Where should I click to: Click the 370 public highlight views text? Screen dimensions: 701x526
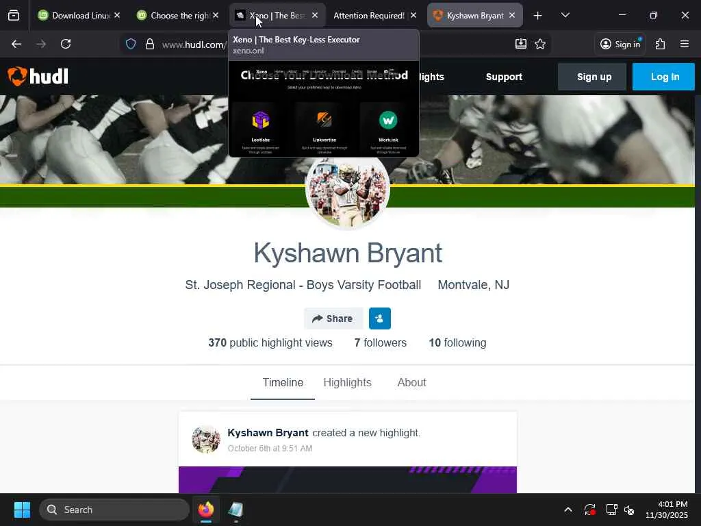tap(270, 342)
